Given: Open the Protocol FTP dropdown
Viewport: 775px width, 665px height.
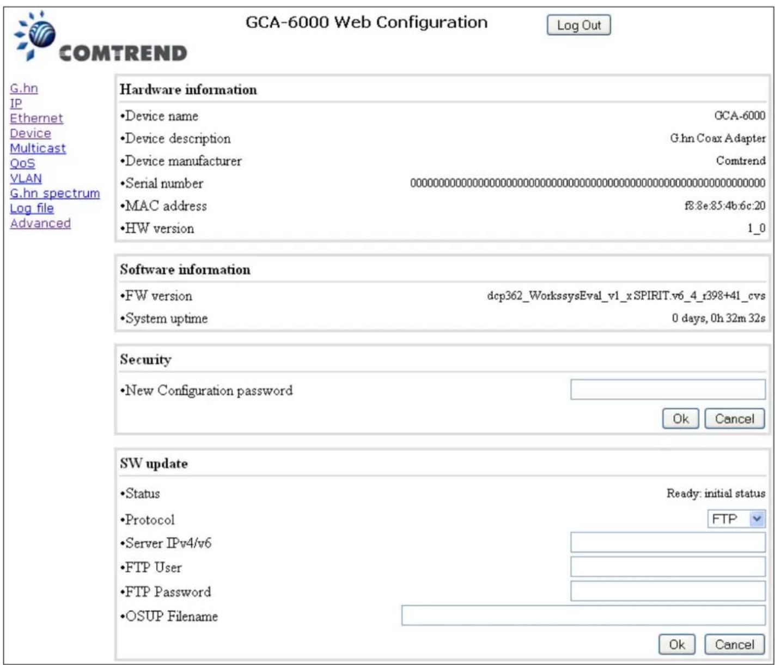Looking at the screenshot, I should point(736,519).
